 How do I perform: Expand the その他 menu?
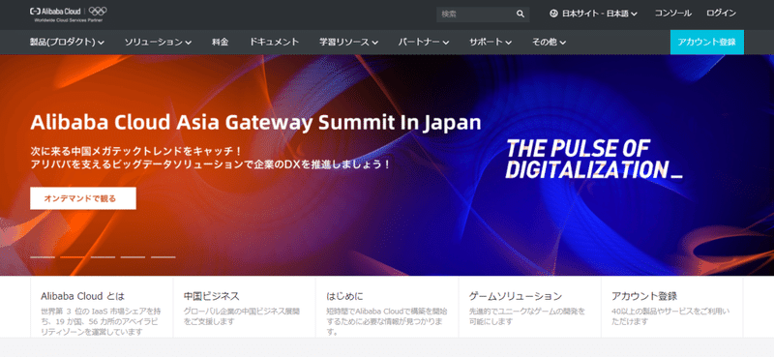(549, 43)
